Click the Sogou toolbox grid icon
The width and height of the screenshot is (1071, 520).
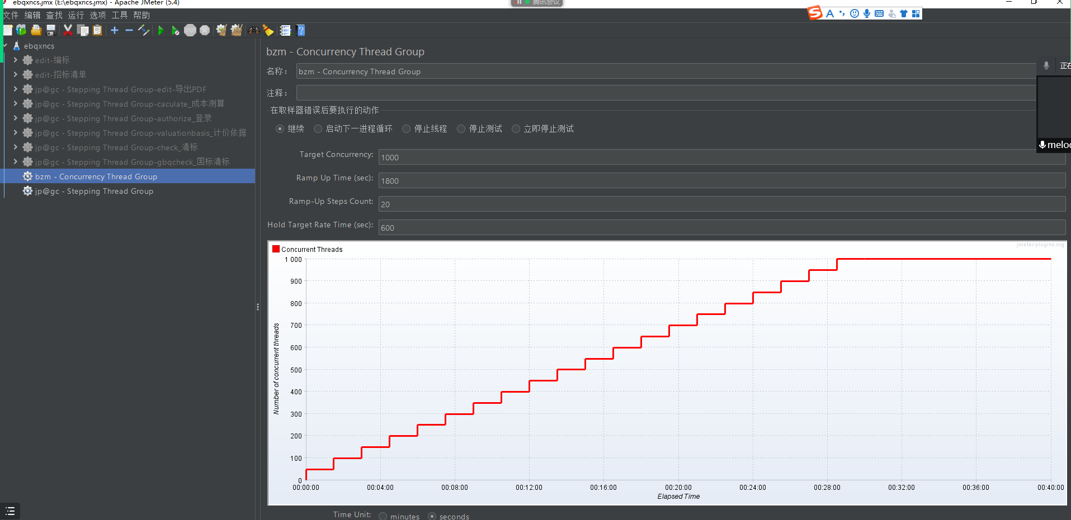pos(916,13)
